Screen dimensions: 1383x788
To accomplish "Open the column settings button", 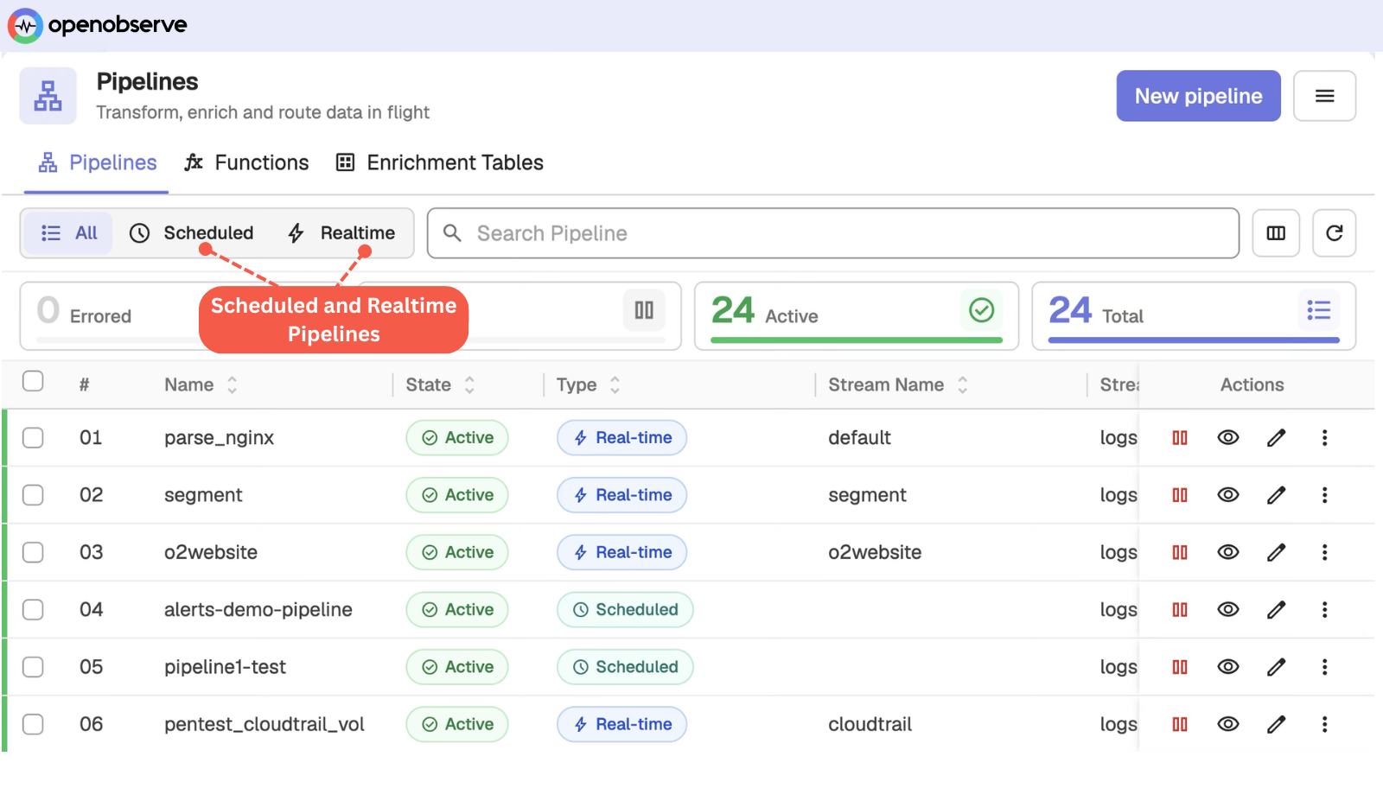I will (x=1276, y=233).
